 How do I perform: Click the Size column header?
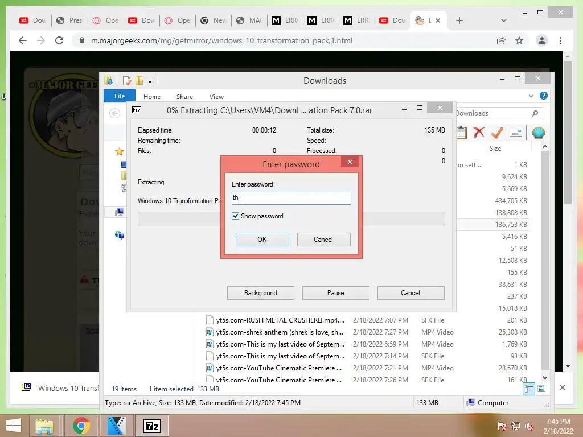(x=495, y=149)
